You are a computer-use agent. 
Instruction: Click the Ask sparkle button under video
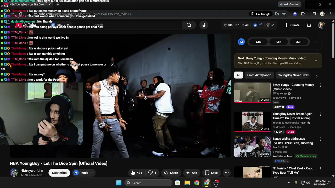tap(191, 173)
